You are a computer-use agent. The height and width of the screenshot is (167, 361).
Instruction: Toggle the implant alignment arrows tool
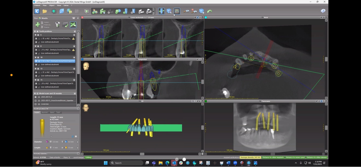click(161, 11)
